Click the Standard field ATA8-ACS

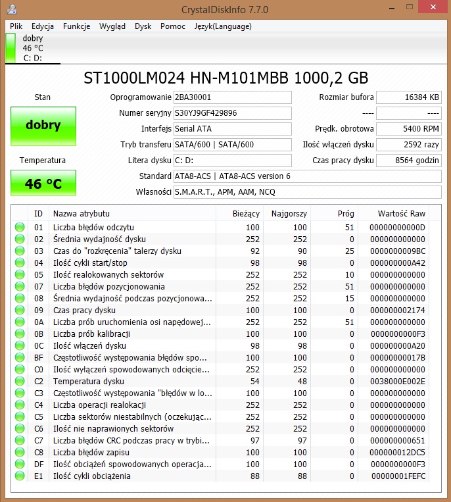(x=308, y=176)
